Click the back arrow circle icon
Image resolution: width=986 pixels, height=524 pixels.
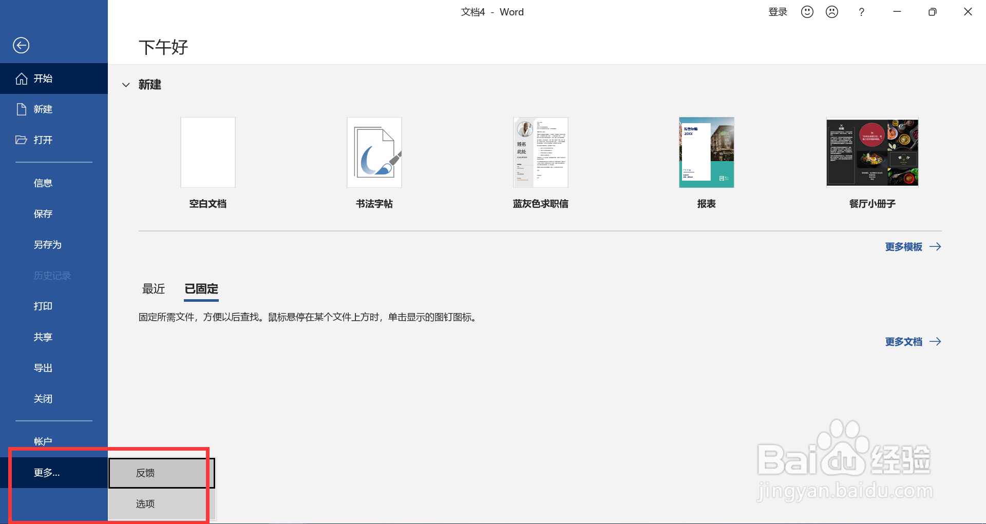(21, 45)
